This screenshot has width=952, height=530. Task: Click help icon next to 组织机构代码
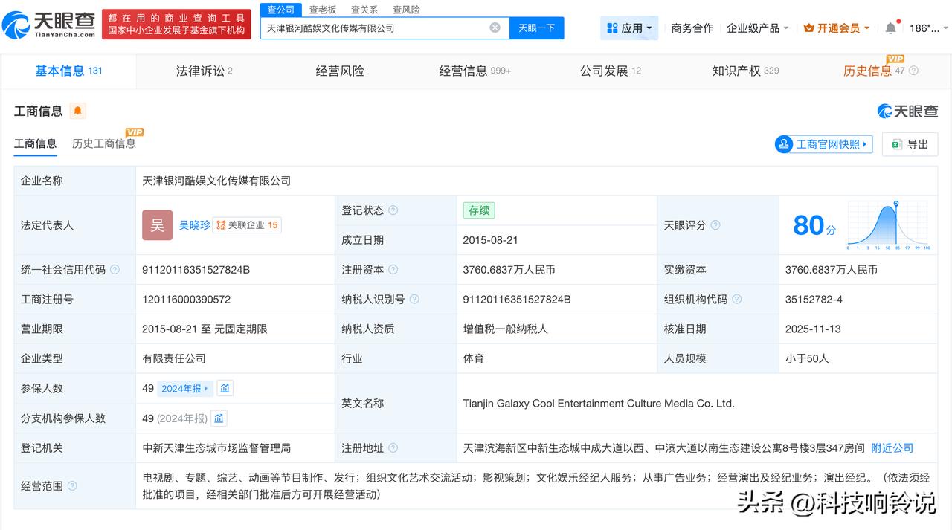[736, 300]
